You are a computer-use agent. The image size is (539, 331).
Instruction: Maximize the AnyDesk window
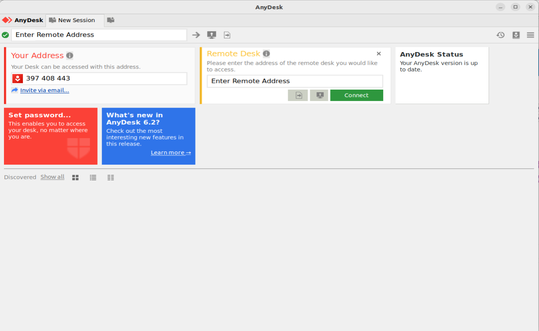515,7
